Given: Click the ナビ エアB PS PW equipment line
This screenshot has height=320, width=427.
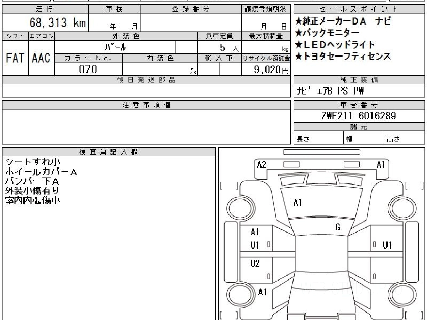Looking at the screenshot, I should pos(330,91).
